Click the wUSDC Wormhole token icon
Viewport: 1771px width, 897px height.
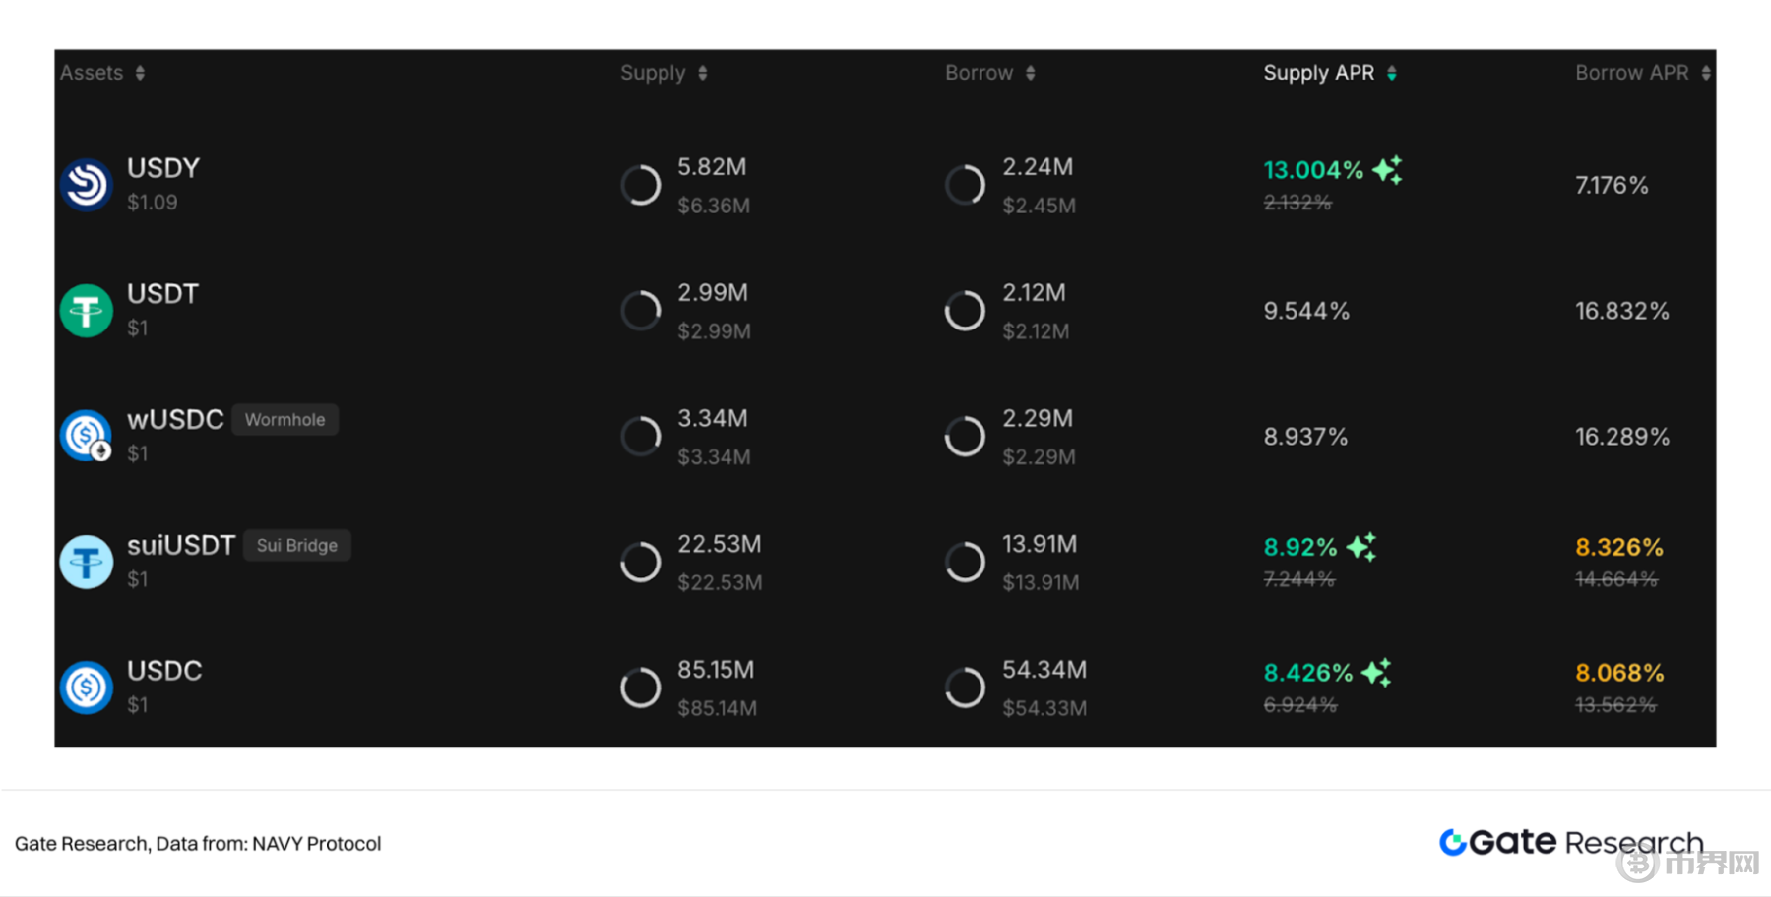87,436
